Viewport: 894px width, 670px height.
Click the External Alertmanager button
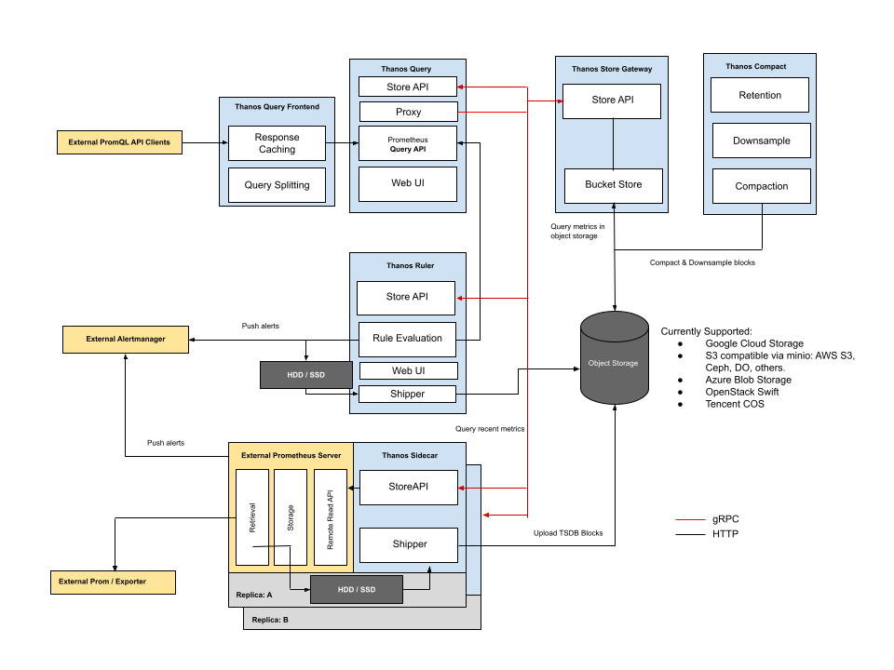click(125, 339)
